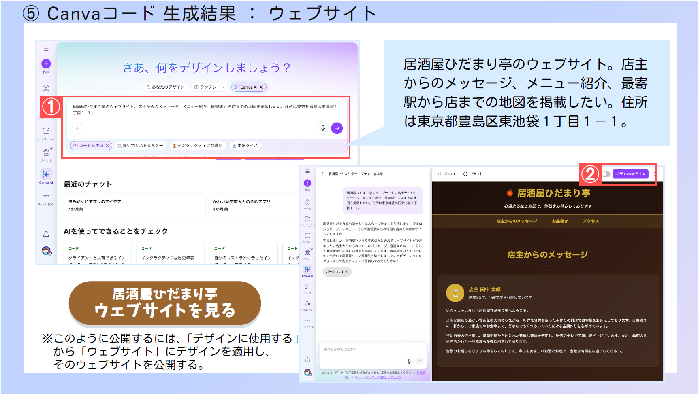Screen dimensions: 698x394
Task: Click the home prompt text field
Action: coord(207,110)
